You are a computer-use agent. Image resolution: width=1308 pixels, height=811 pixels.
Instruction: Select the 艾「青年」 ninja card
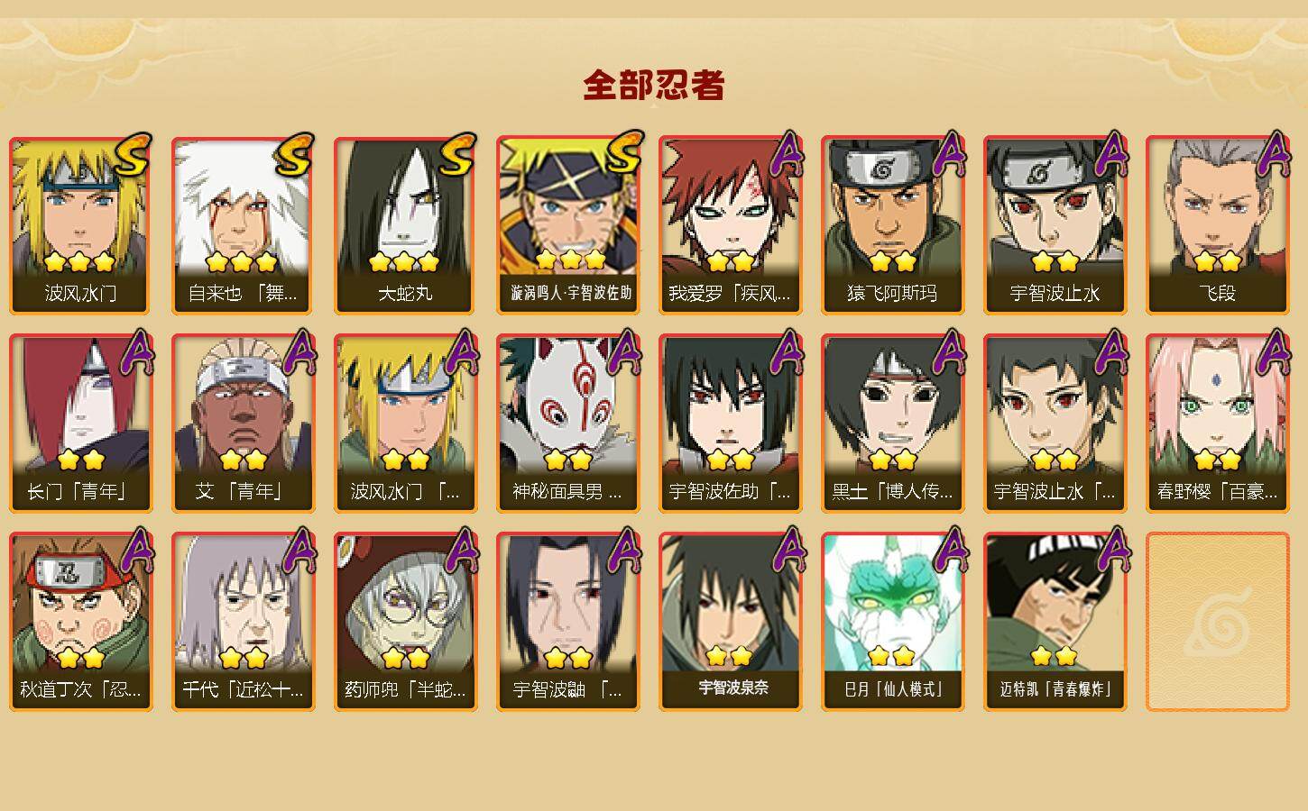pyautogui.click(x=243, y=424)
